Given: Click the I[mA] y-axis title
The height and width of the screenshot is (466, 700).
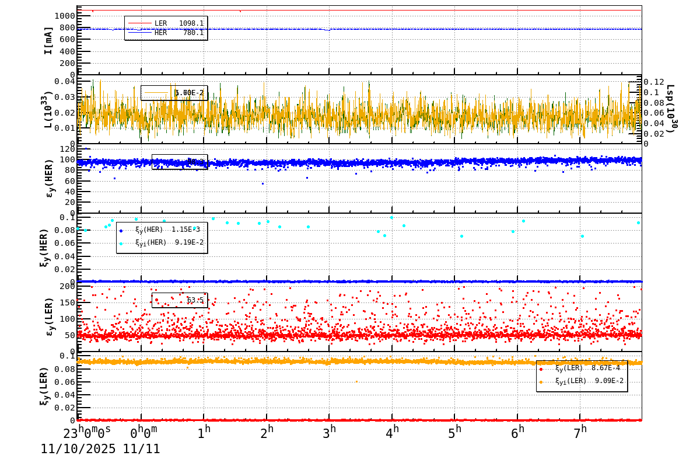Looking at the screenshot, I should [48, 40].
